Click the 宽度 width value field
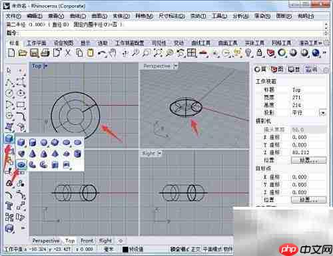Image resolution: width=333 pixels, height=256 pixels. click(x=308, y=97)
